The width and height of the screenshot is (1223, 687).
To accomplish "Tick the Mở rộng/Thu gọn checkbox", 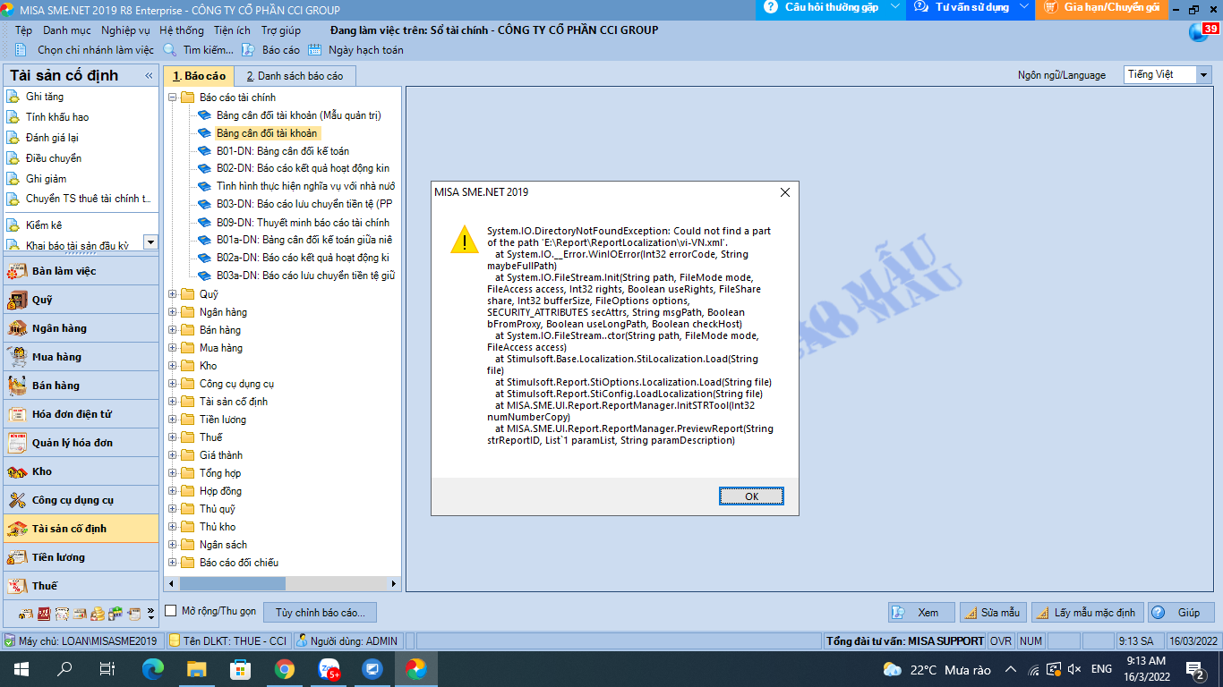I will click(x=171, y=611).
